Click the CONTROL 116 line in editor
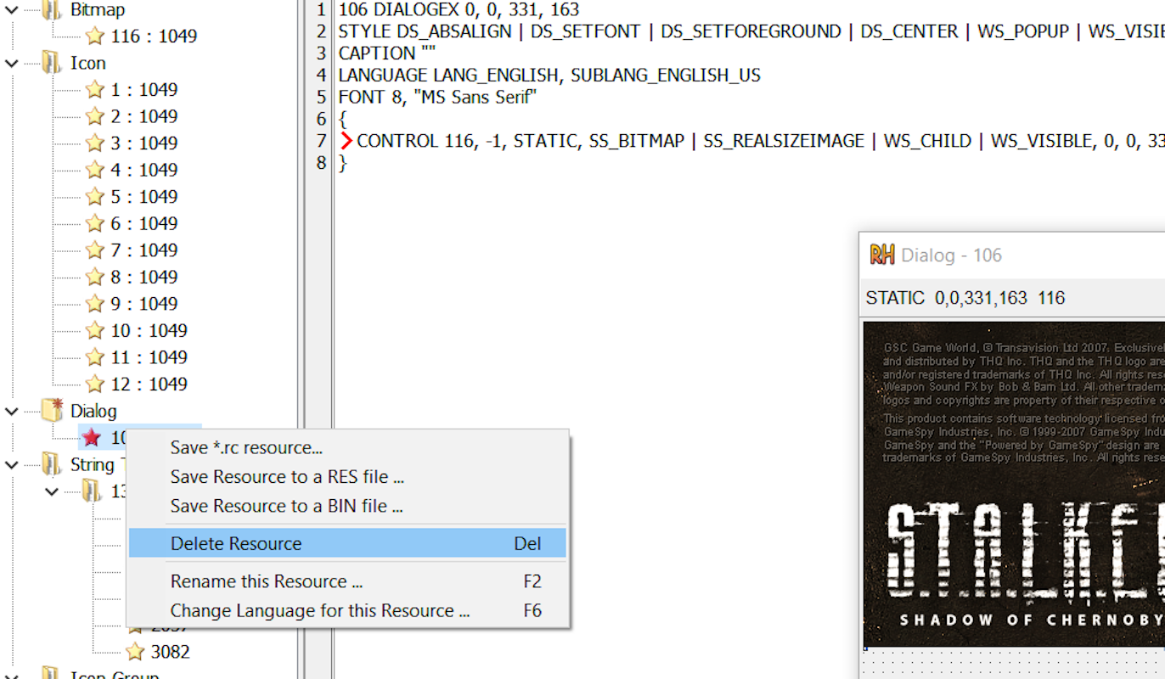This screenshot has height=679, width=1165. [x=760, y=141]
